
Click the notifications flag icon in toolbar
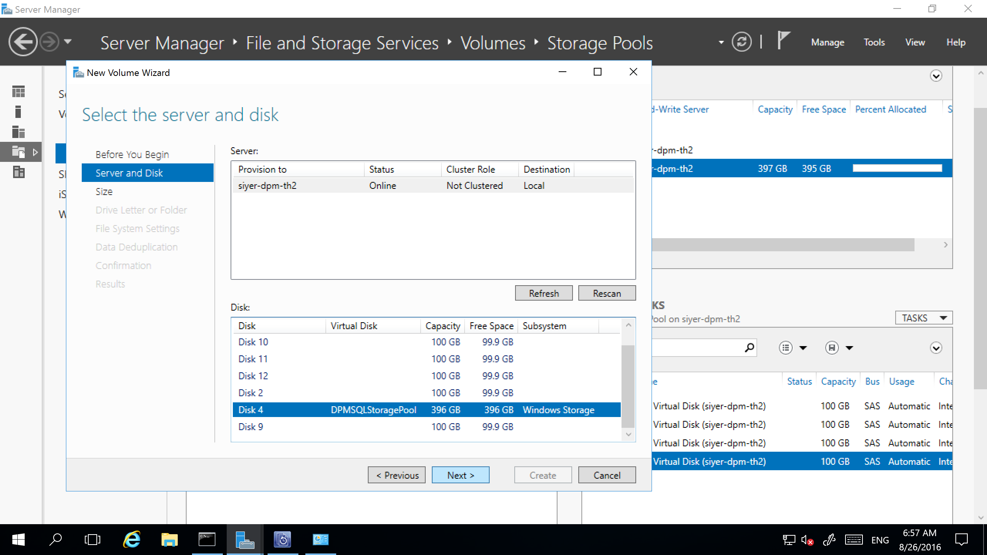(x=783, y=42)
